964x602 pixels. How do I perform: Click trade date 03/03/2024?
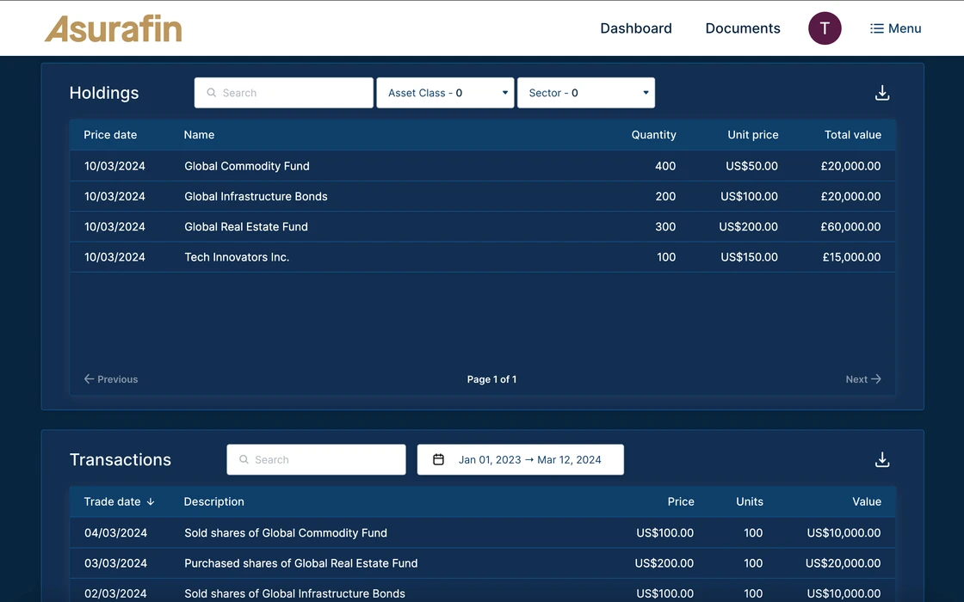(x=115, y=563)
